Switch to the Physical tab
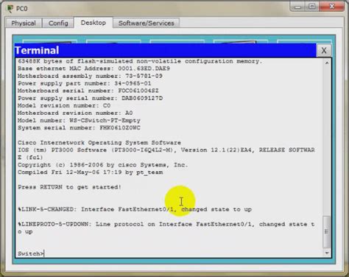This screenshot has width=349, height=277. (24, 23)
